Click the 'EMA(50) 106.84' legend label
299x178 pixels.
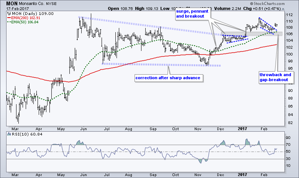25,22
